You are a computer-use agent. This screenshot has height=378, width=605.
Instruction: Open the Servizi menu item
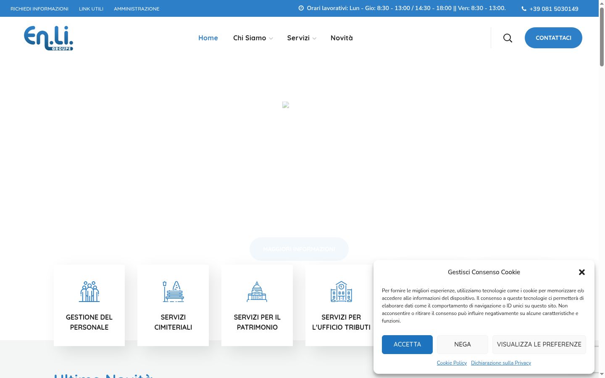pyautogui.click(x=298, y=38)
